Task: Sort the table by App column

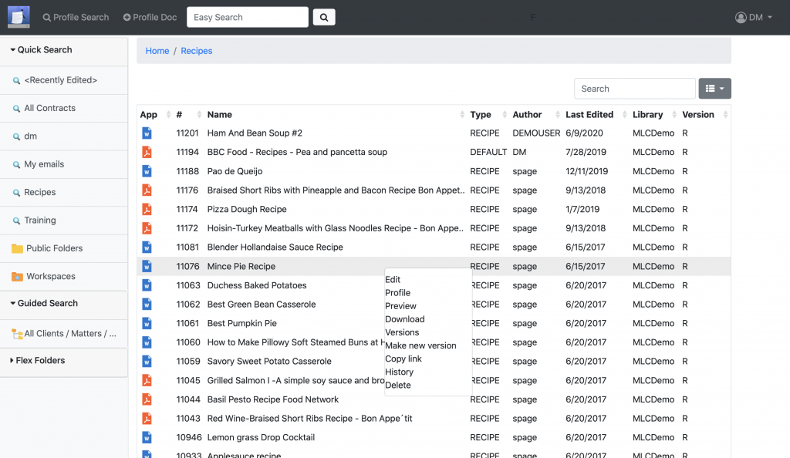Action: 155,114
